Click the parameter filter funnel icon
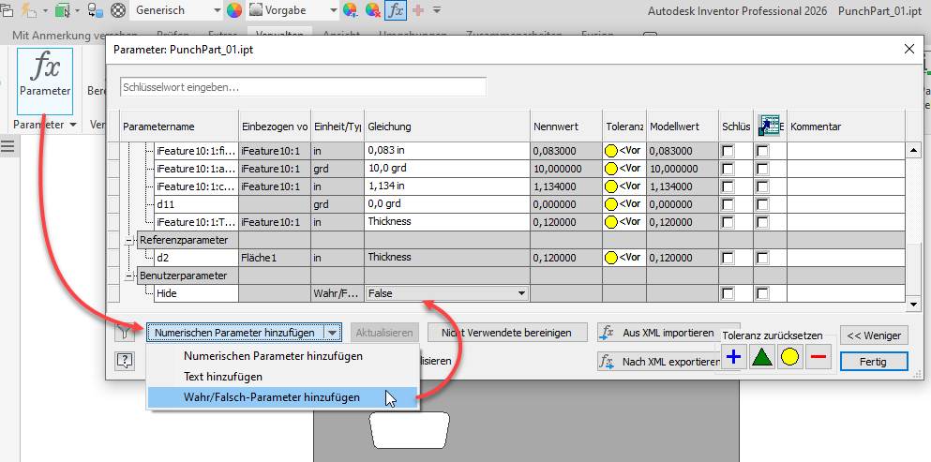Image resolution: width=931 pixels, height=462 pixels. 124,333
